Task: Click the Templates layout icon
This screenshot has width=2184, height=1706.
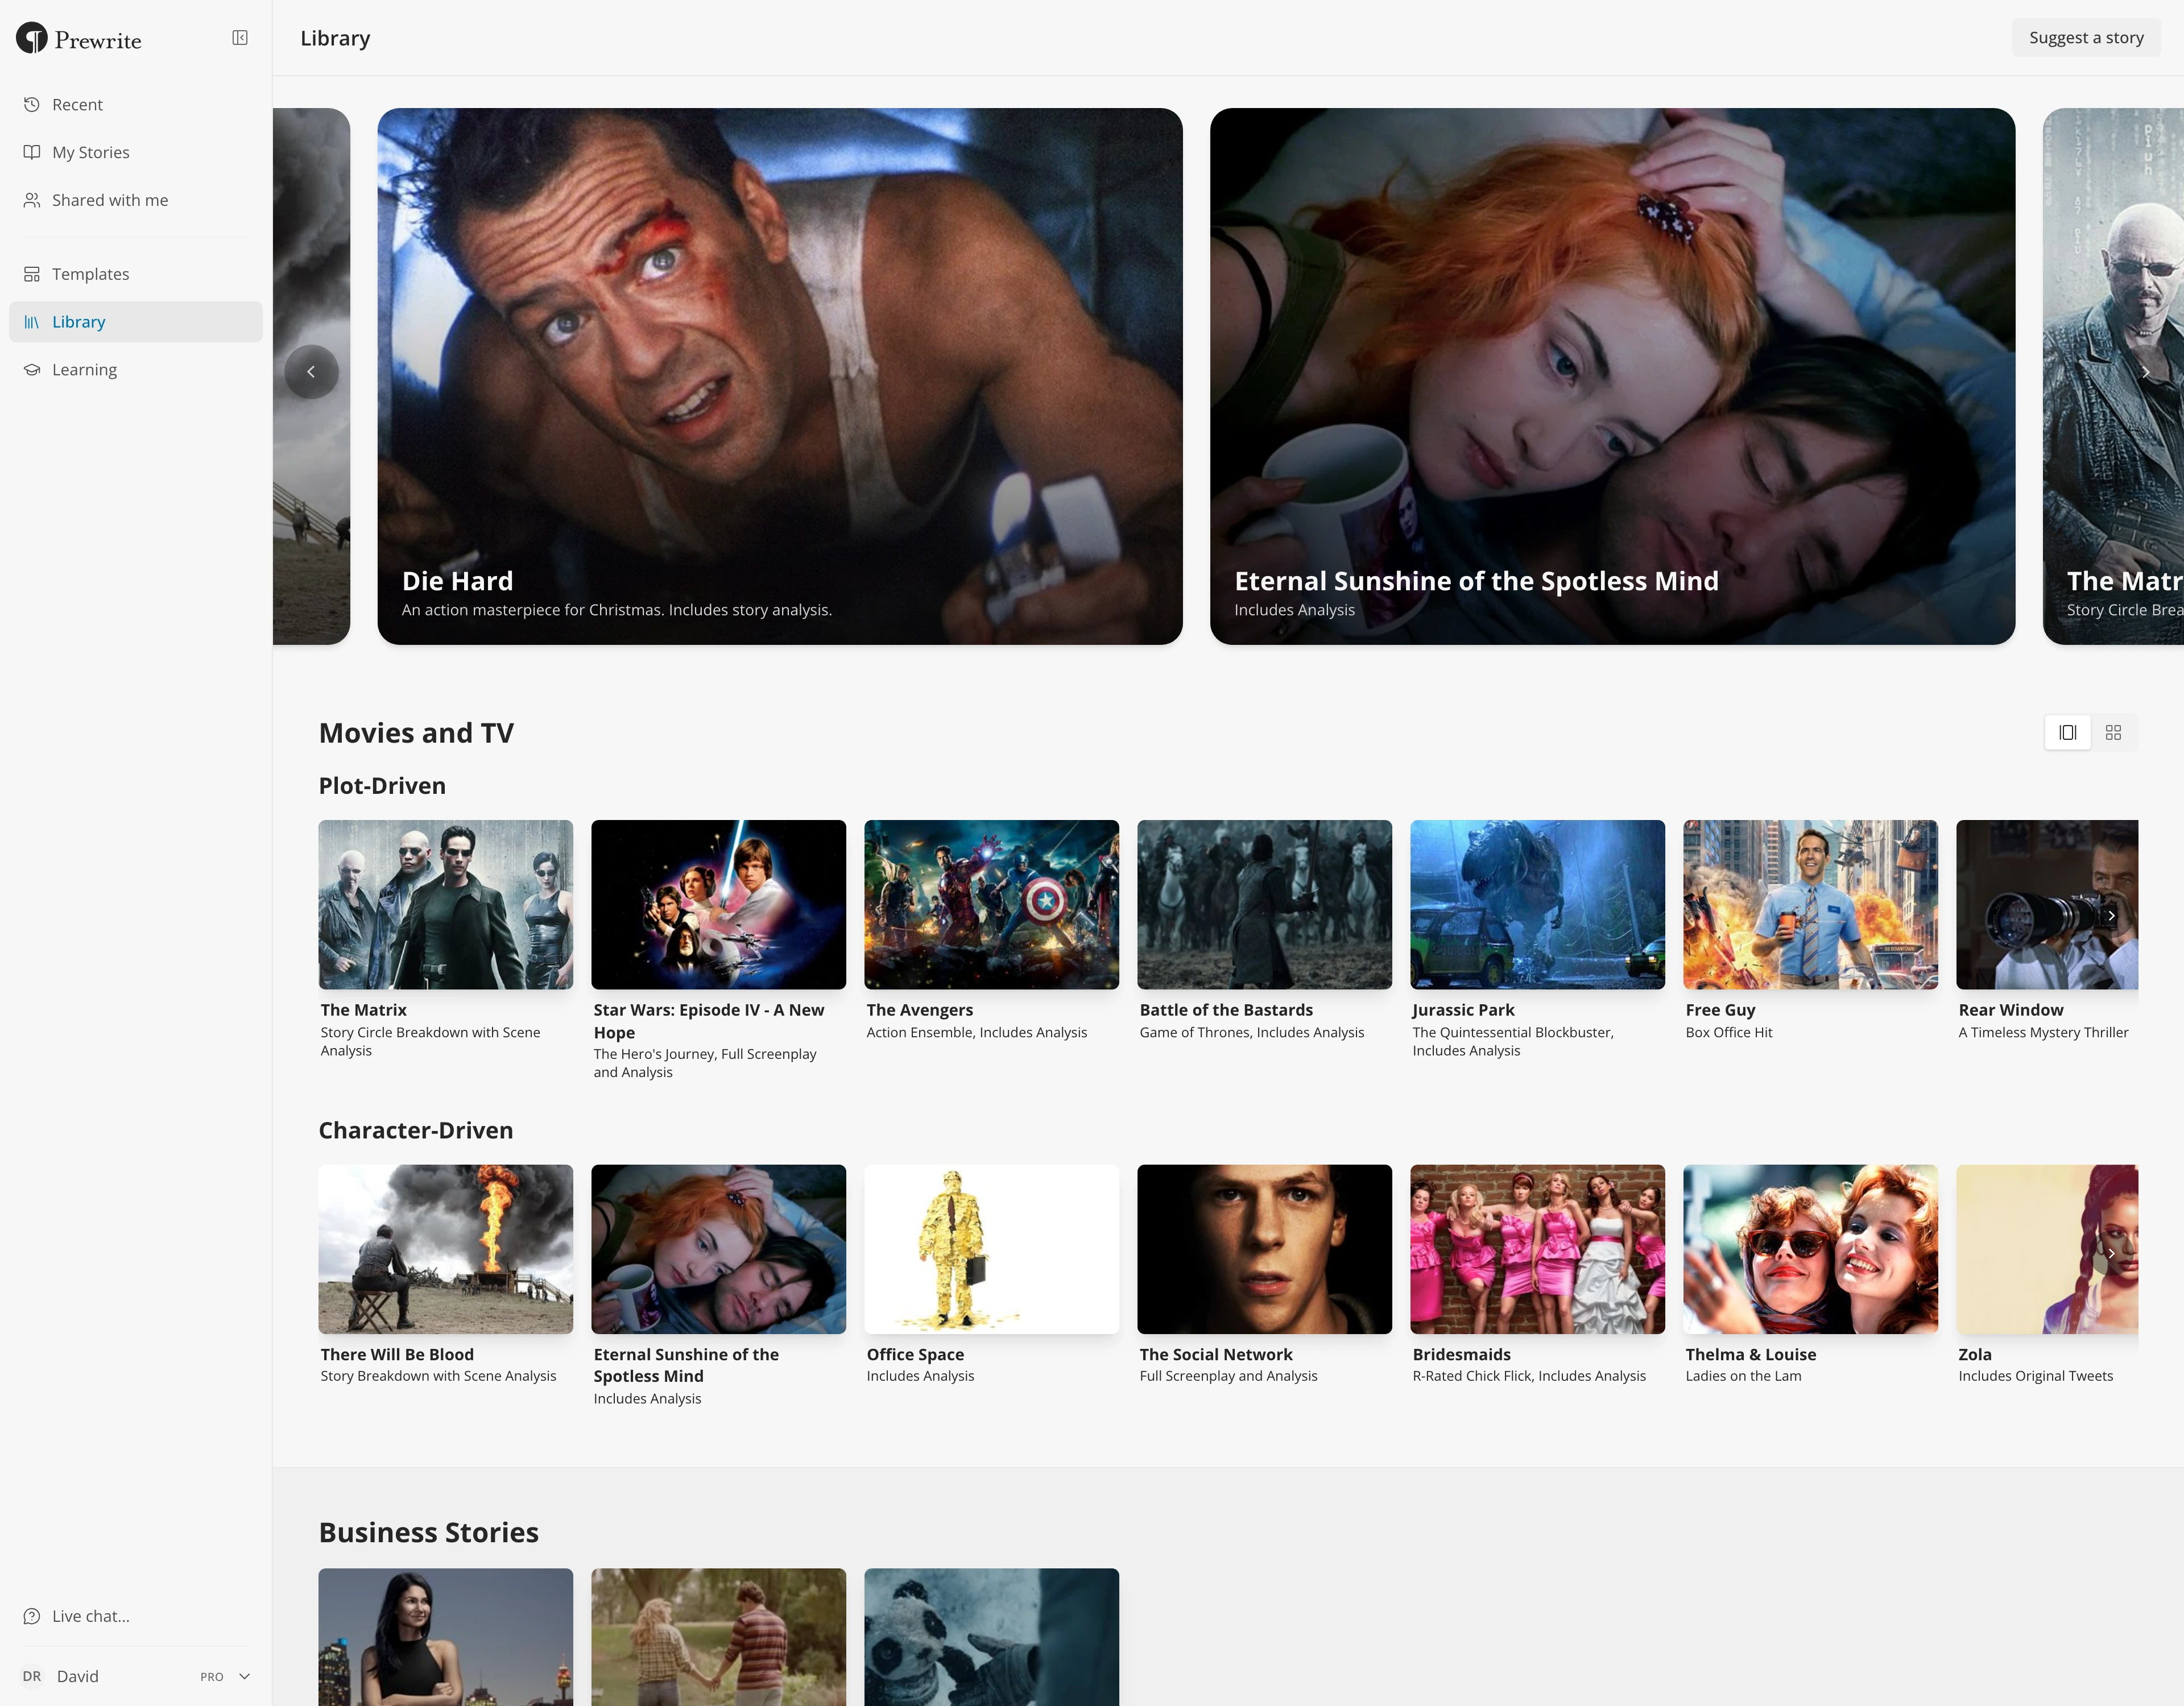Action: tap(32, 274)
